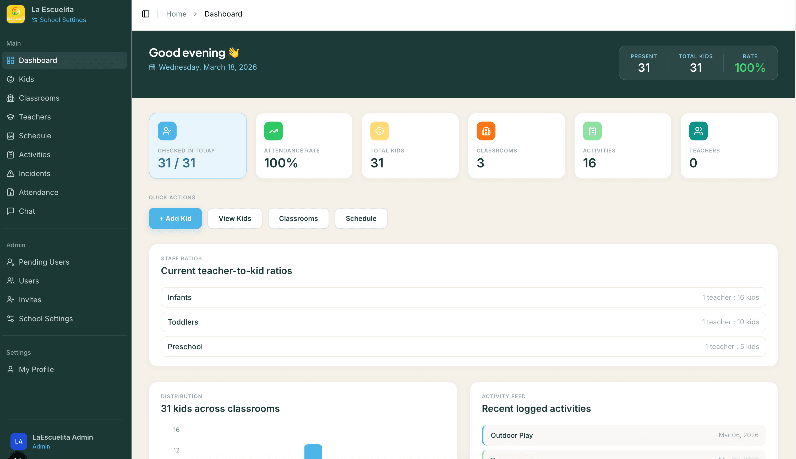
Task: Click the Checked In Today stat card
Action: pyautogui.click(x=198, y=146)
